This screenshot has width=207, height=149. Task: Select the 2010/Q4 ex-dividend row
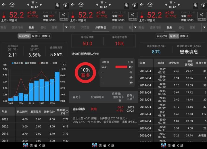[x=172, y=114]
